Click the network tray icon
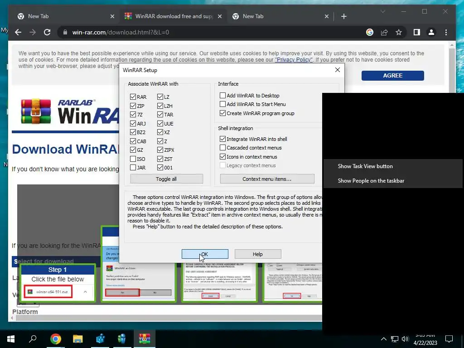Image resolution: width=464 pixels, height=348 pixels. click(395, 339)
